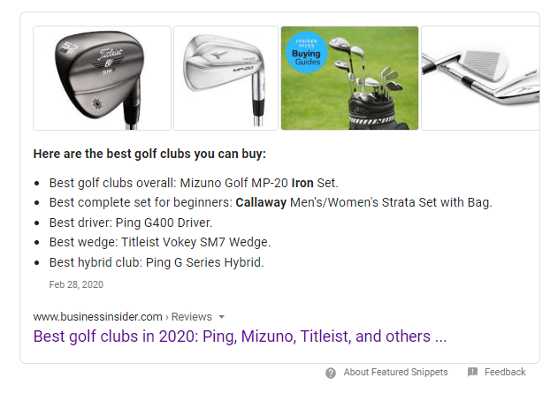Expand the dropdown arrow next to Reviews

tap(222, 317)
